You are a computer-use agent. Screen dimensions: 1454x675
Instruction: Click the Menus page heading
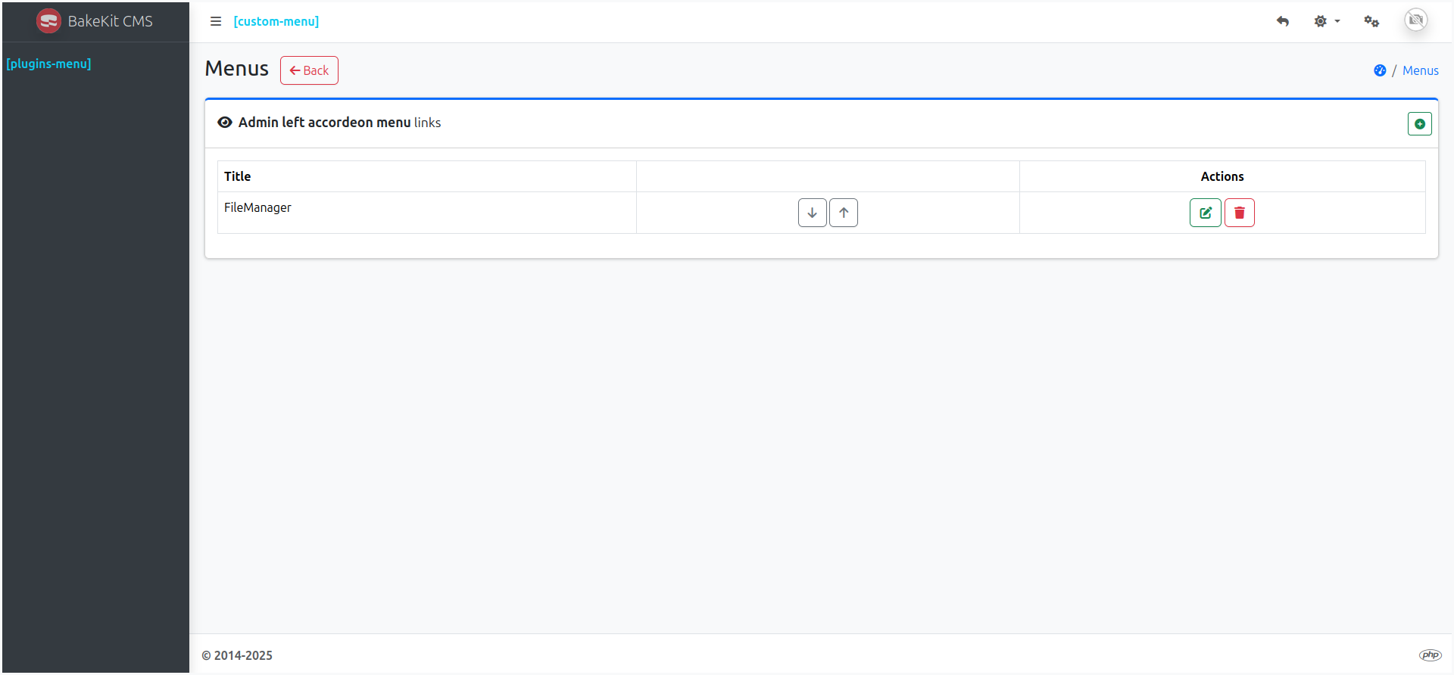point(237,69)
